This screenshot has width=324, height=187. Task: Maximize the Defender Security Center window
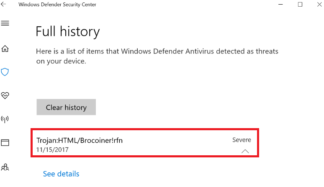300,4
